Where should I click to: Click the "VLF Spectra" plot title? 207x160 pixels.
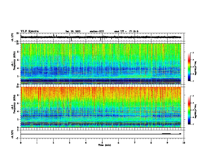point(30,31)
